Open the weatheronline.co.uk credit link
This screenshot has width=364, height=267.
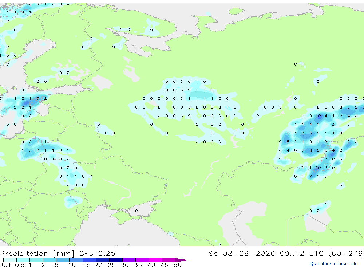tap(333, 264)
